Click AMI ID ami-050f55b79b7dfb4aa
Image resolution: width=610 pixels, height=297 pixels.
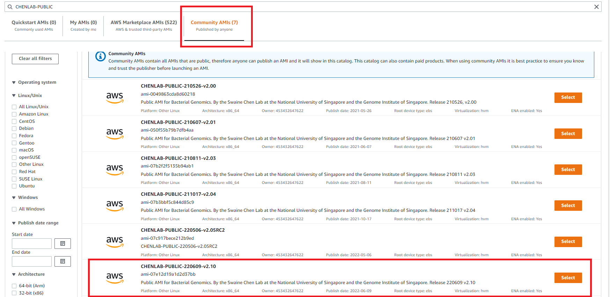(x=167, y=130)
